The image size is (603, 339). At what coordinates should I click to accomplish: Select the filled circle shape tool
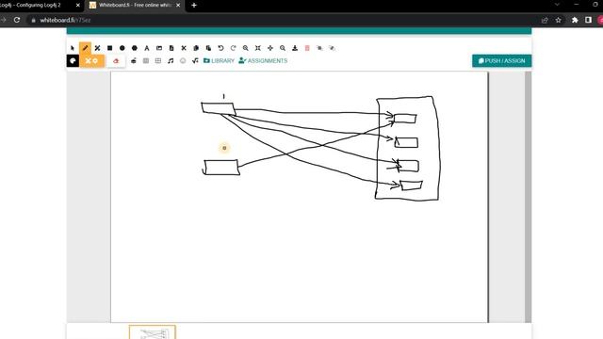pos(122,48)
